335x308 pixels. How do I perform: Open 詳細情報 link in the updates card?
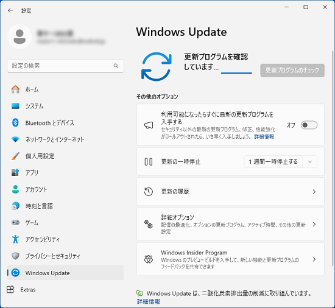point(264,136)
